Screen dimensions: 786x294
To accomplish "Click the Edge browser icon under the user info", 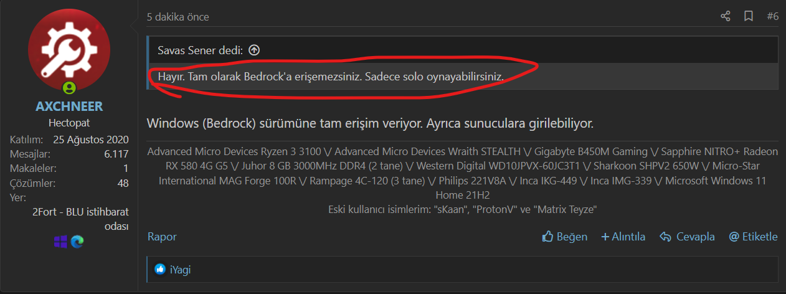I will coord(77,242).
